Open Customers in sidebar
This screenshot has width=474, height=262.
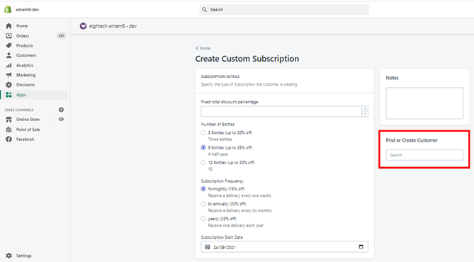[x=26, y=55]
